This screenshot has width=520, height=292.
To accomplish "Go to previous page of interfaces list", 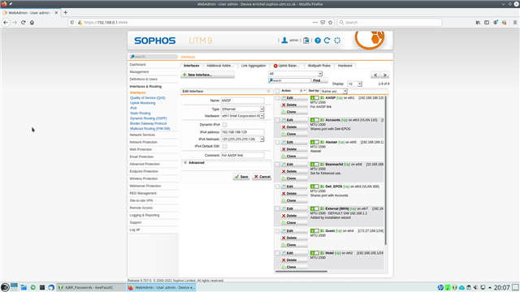I will pos(375,75).
